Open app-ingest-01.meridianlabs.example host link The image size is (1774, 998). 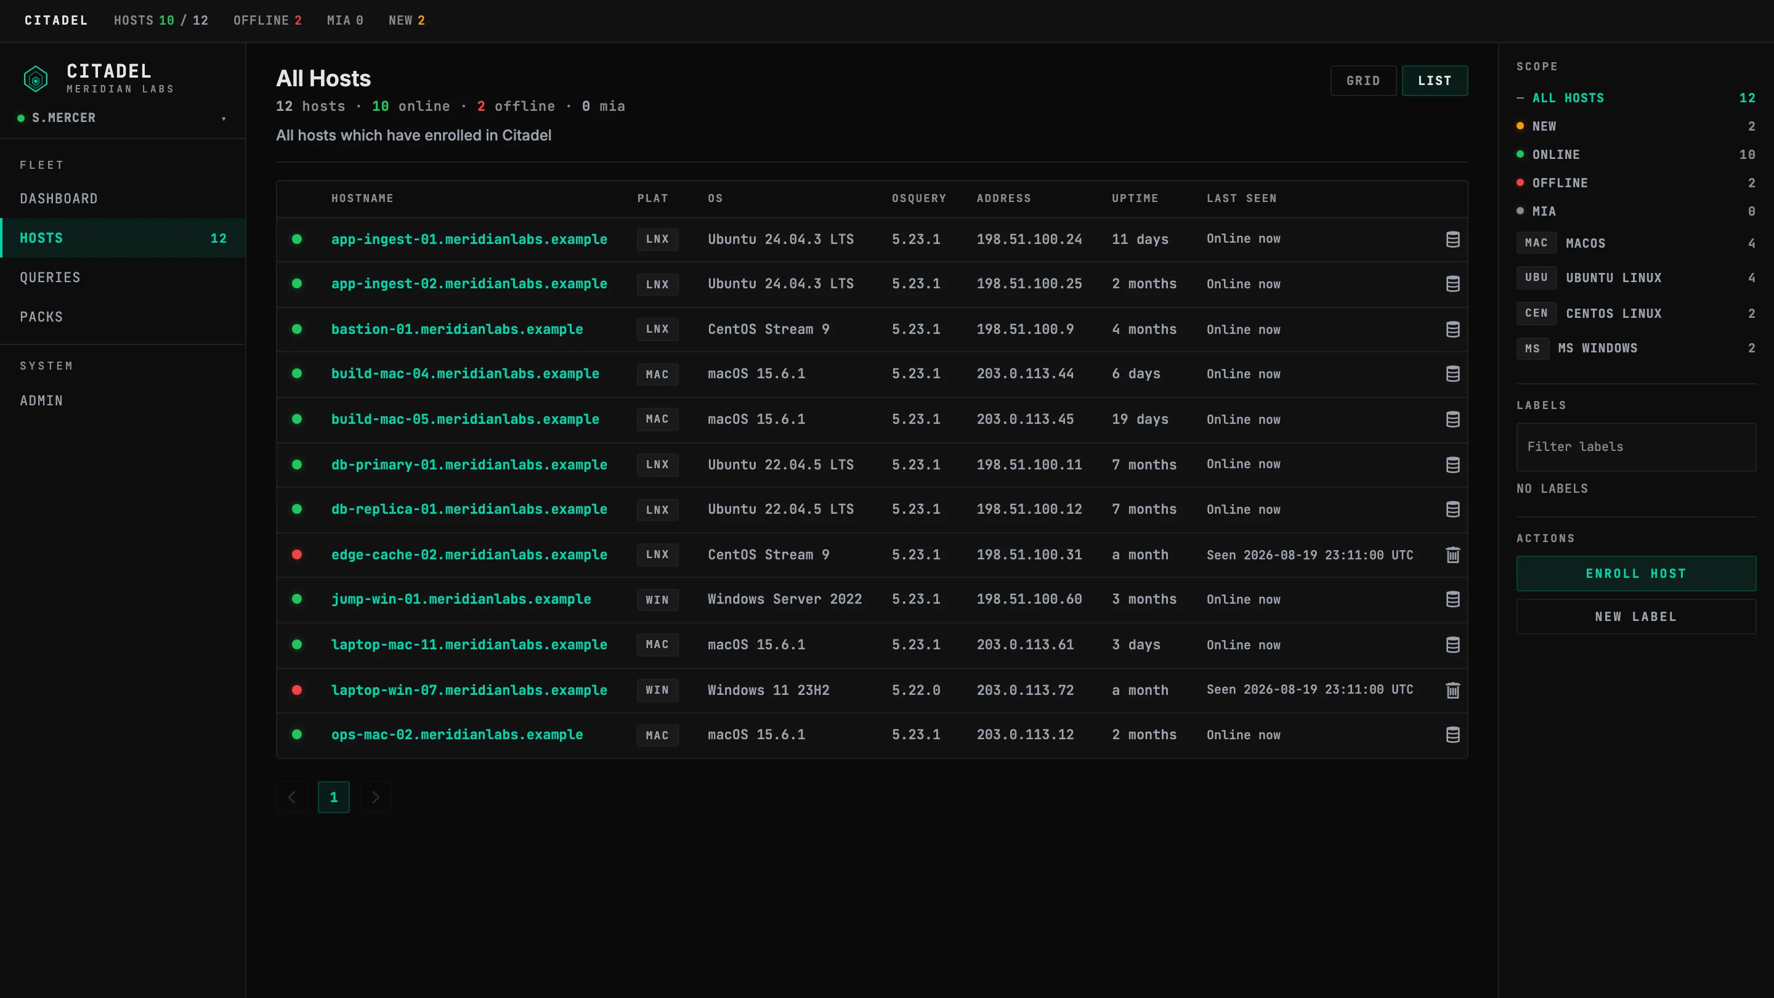469,239
